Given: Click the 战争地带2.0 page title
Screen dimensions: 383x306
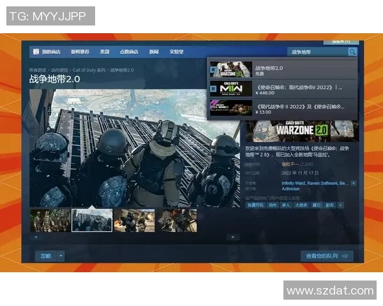Looking at the screenshot, I should [x=54, y=79].
